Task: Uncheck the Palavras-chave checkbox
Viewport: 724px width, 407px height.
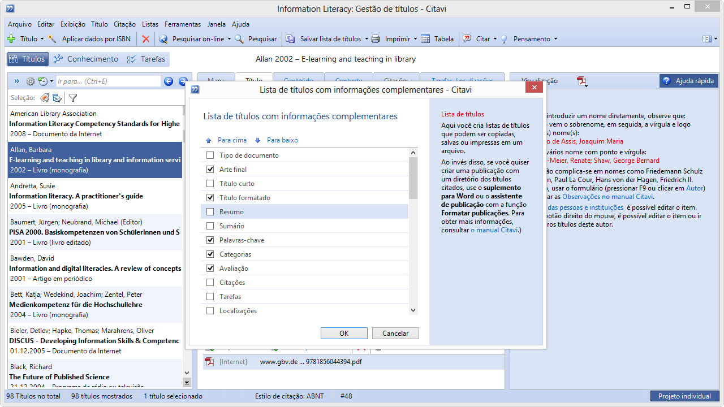Action: 210,240
